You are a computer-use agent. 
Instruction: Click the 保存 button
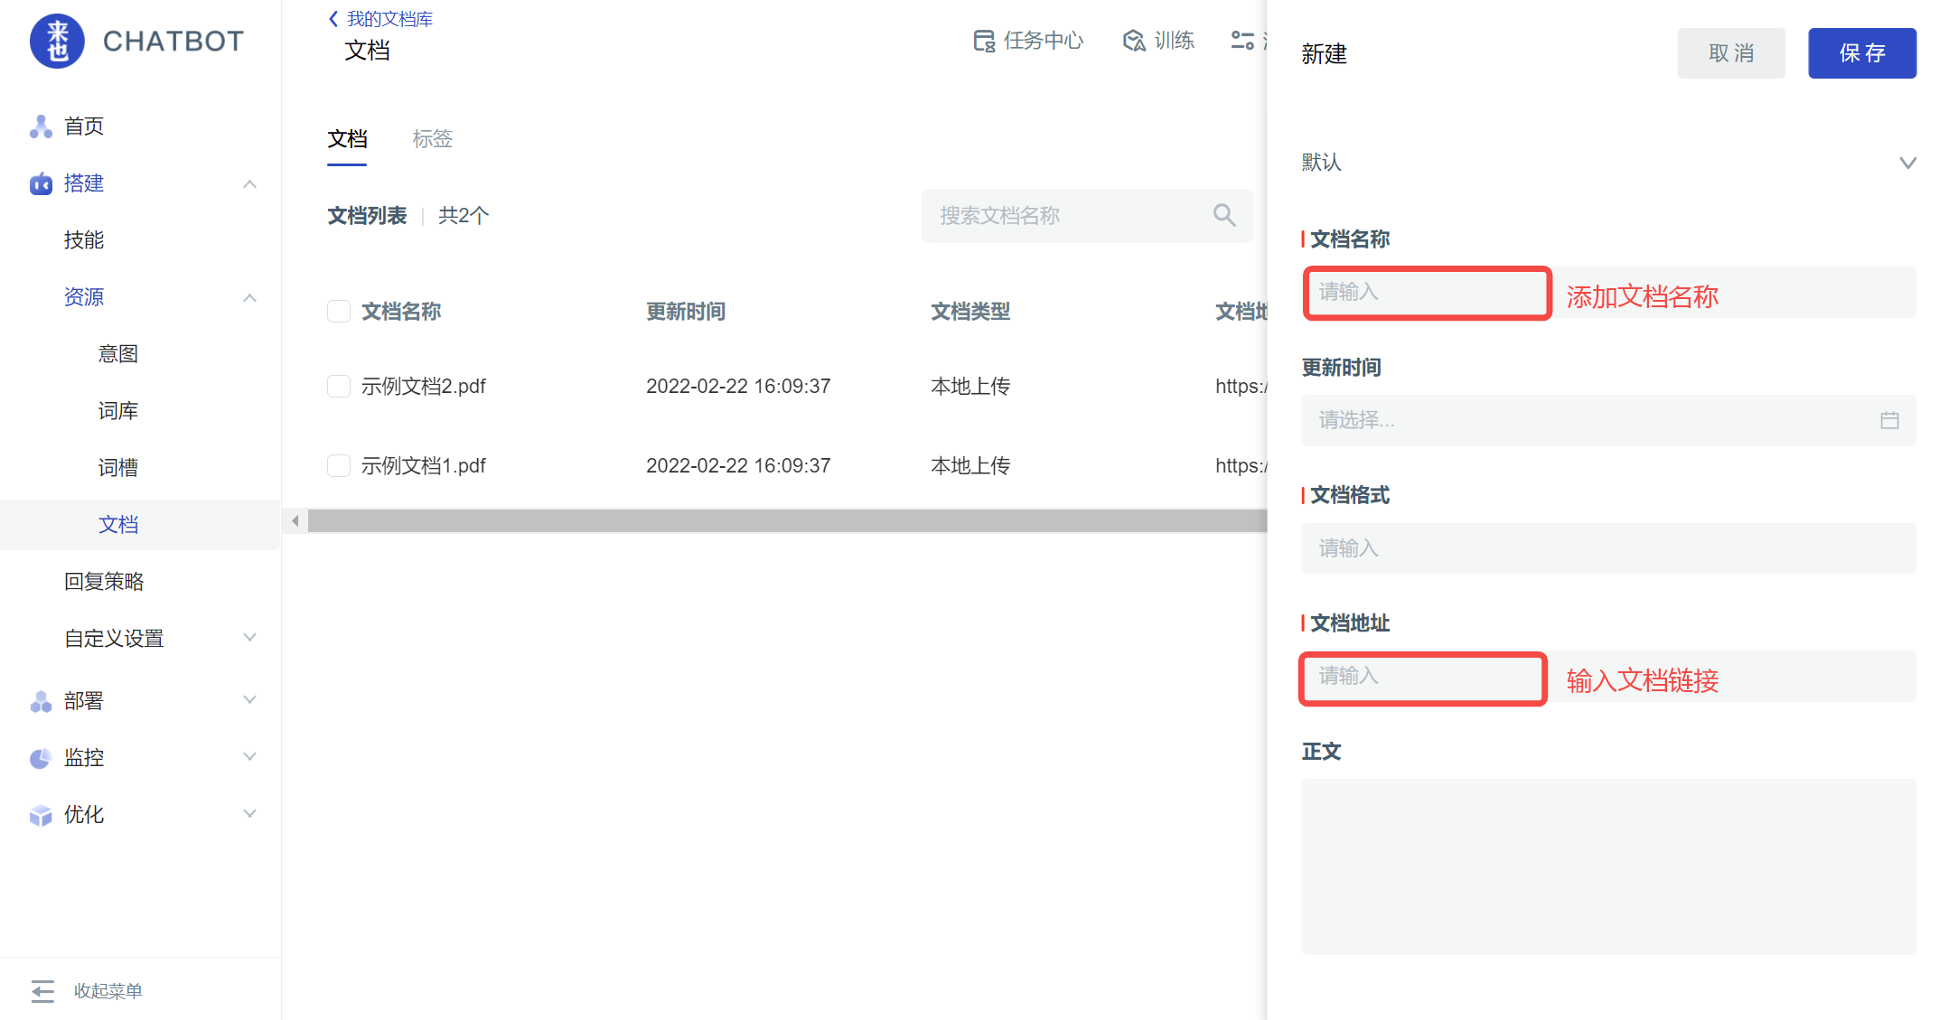pyautogui.click(x=1862, y=53)
